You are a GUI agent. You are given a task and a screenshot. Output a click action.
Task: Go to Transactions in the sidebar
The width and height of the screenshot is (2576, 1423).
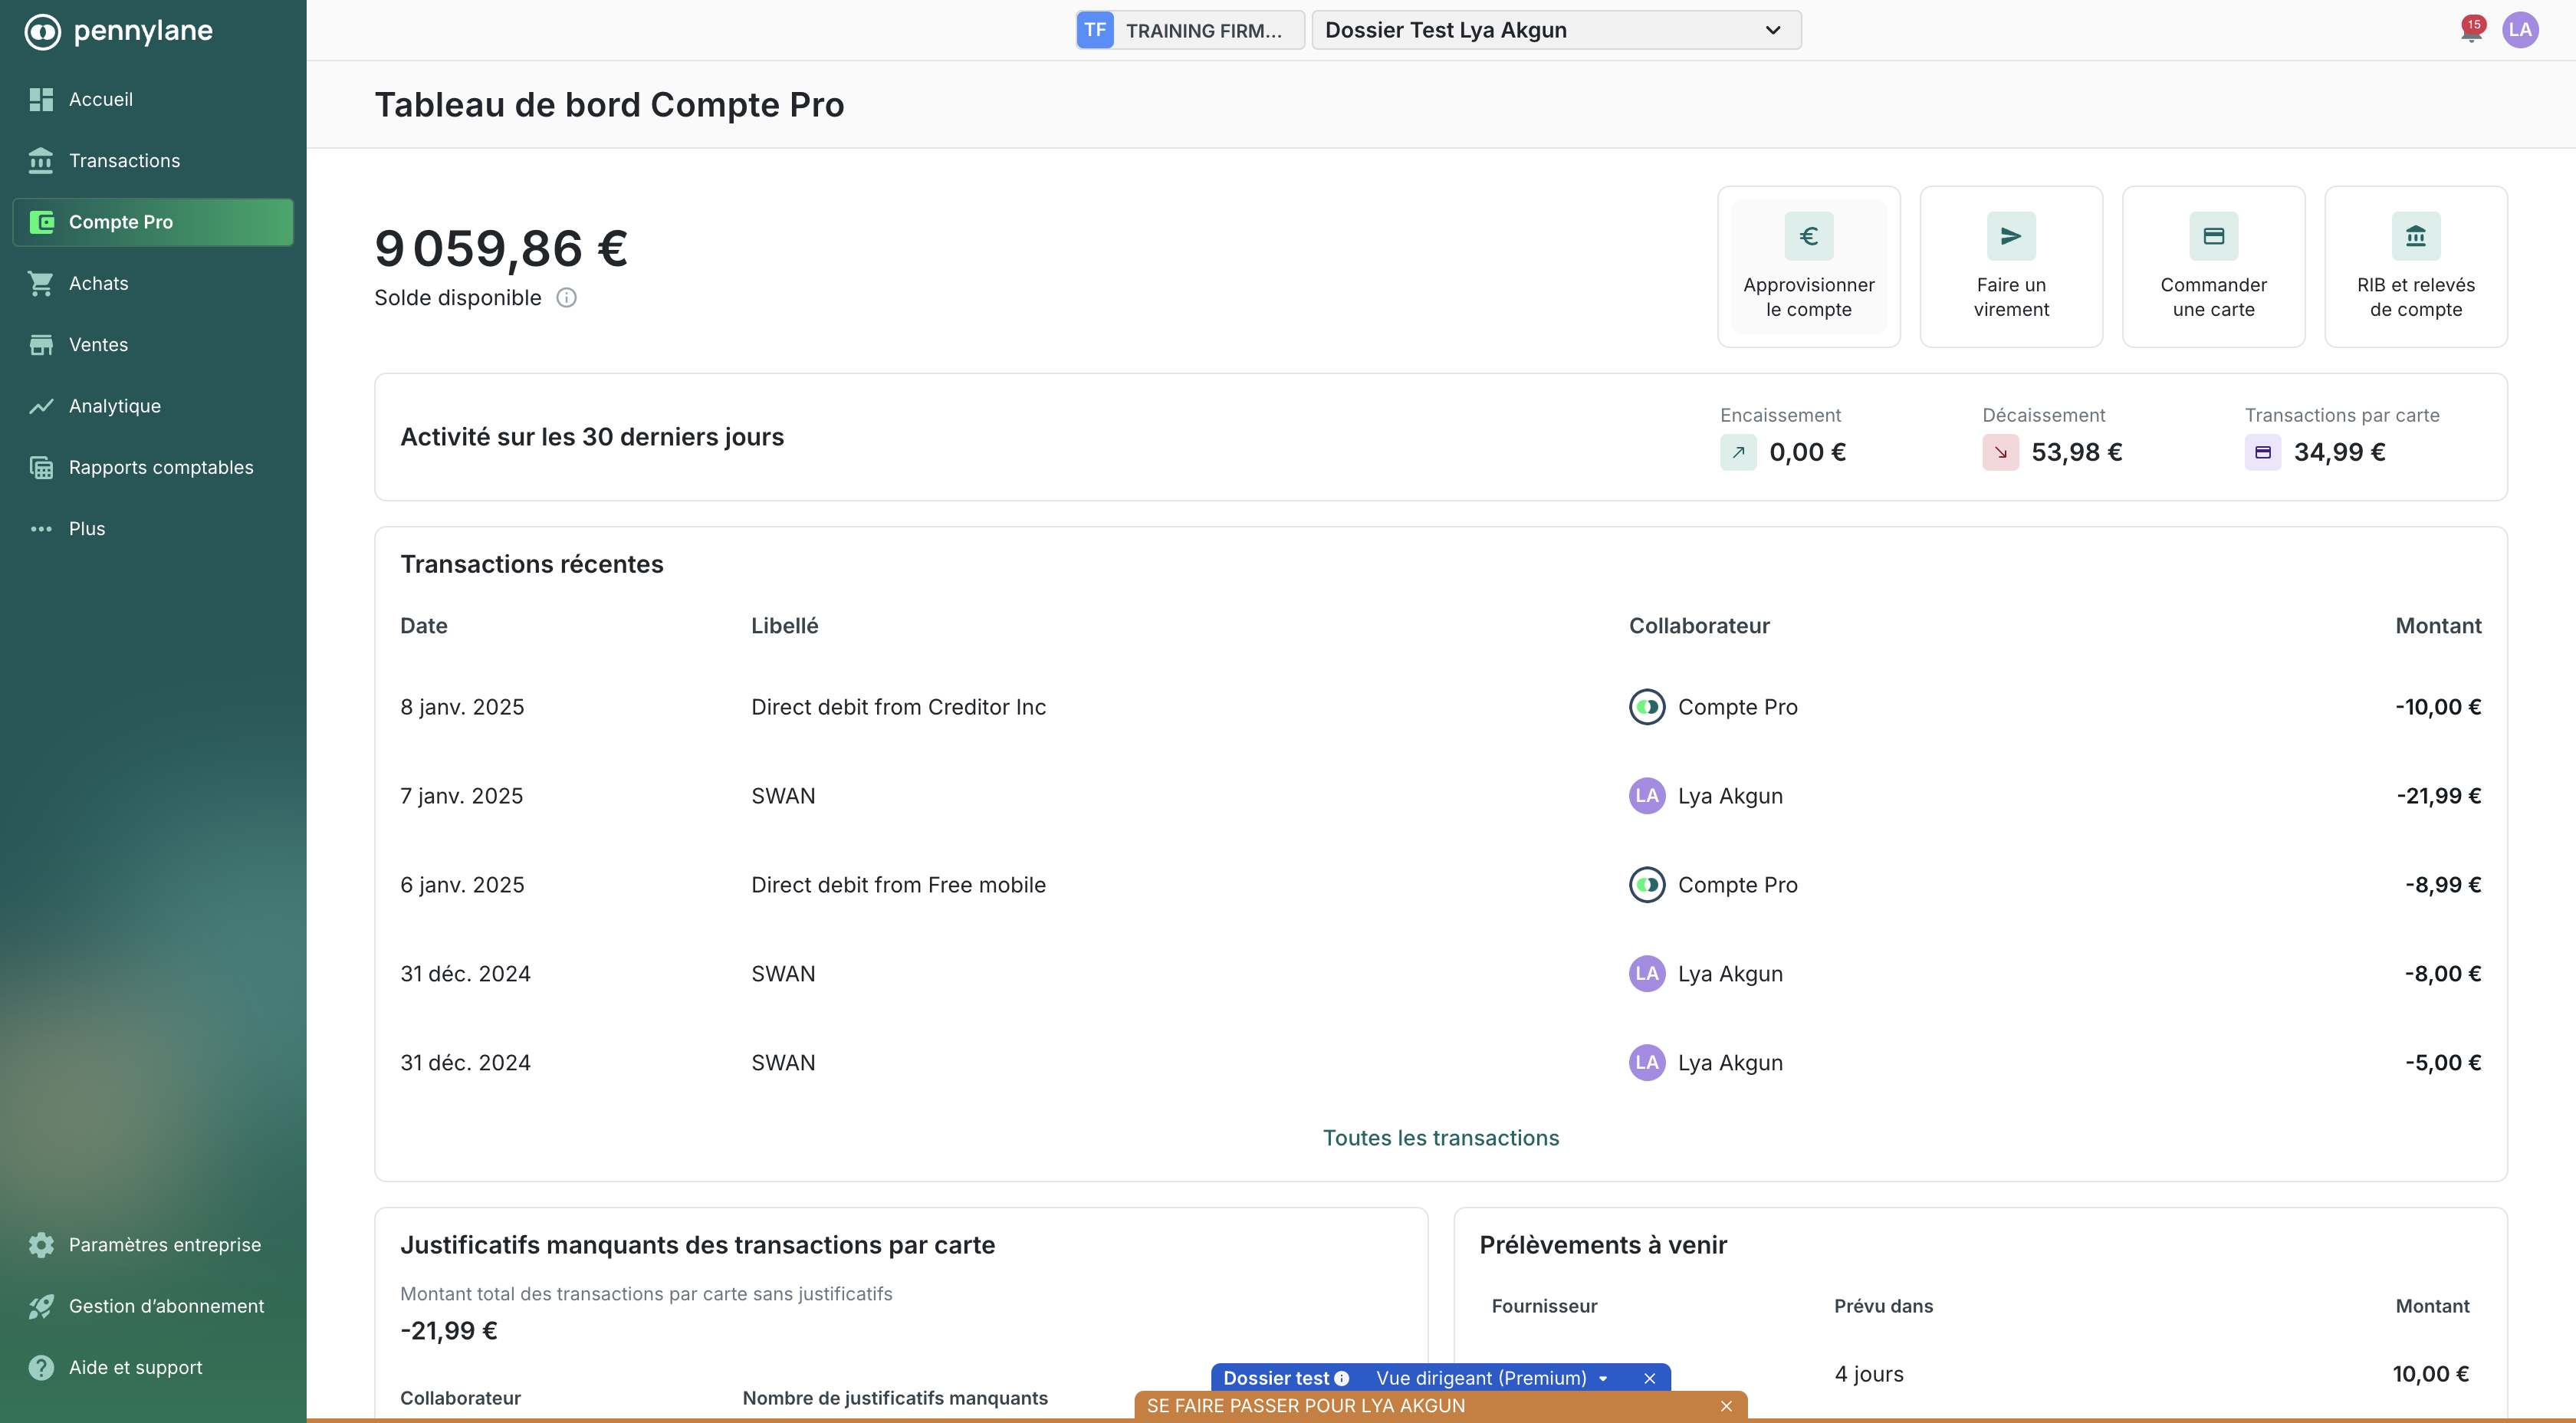coord(124,161)
